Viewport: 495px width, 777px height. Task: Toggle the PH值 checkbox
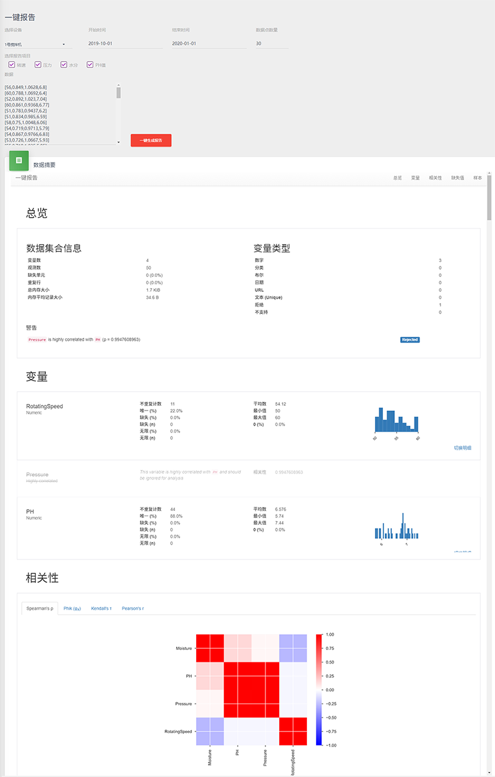[x=90, y=64]
